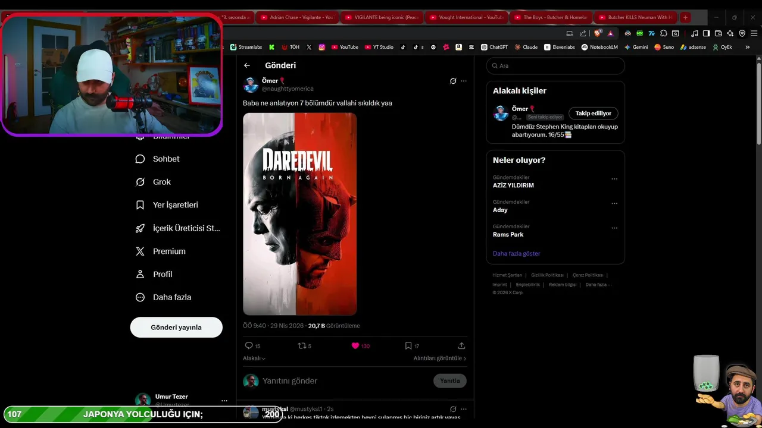Image resolution: width=762 pixels, height=428 pixels.
Task: Open the YT Studio bookmark
Action: (379, 47)
